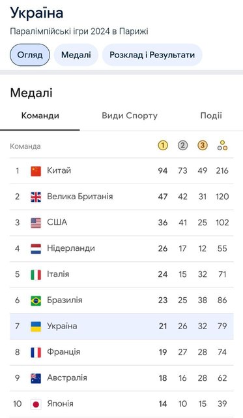Screen dimensions: 243x418
Task: Click the Ukraine flag icon
Action: [36, 327]
